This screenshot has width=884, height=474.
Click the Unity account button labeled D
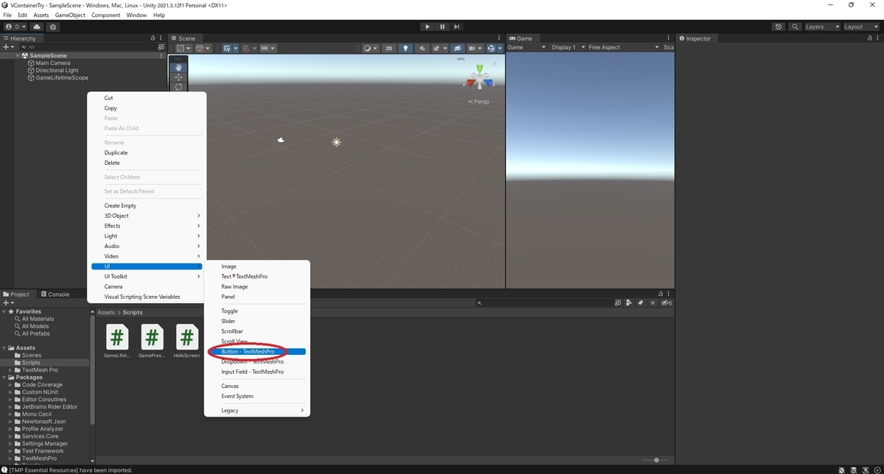[17, 26]
